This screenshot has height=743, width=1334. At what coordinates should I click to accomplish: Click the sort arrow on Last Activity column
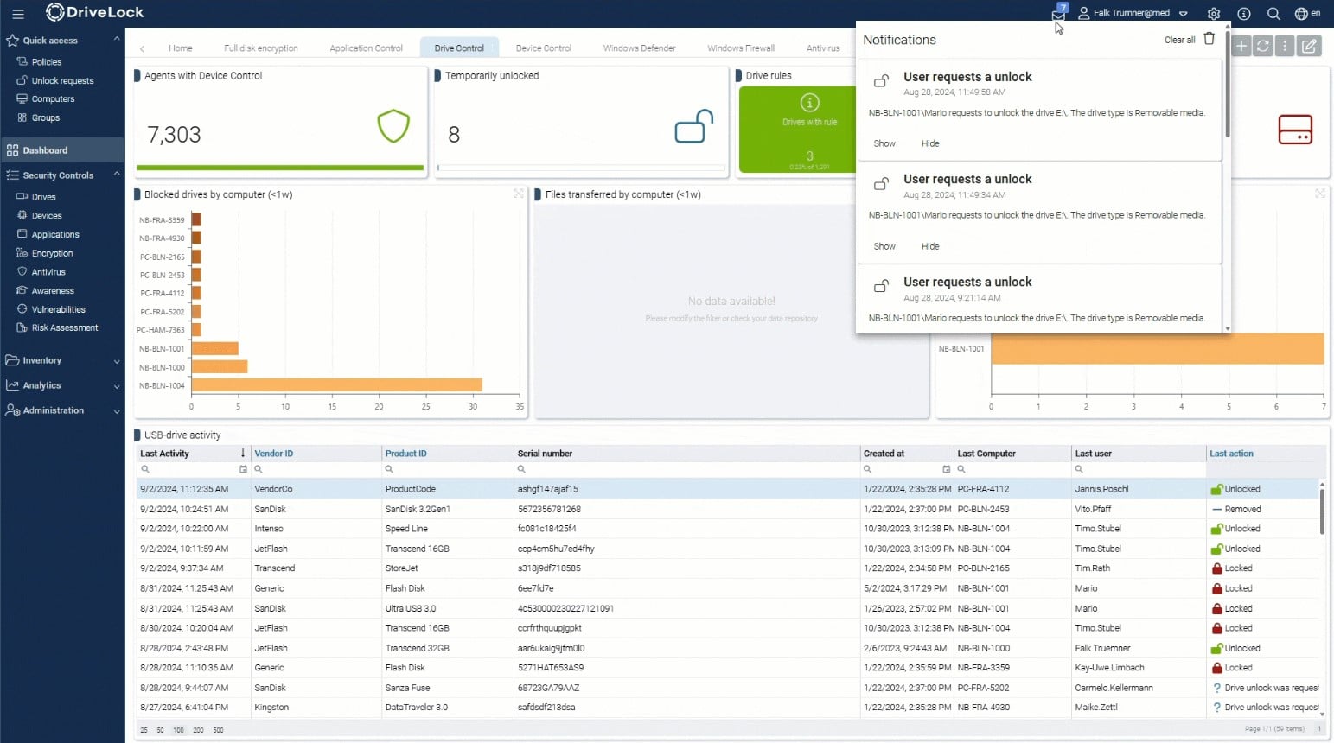(243, 453)
